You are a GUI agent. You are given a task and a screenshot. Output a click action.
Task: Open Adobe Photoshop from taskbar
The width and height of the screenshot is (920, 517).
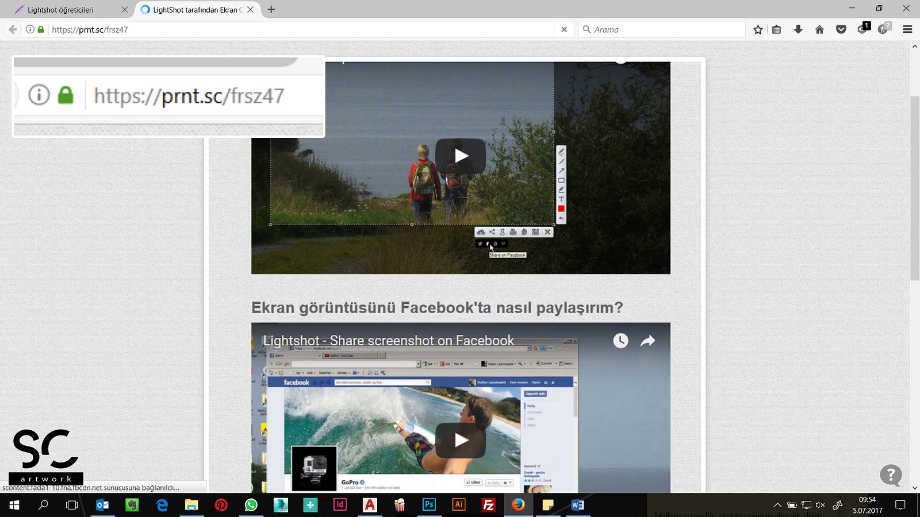429,505
